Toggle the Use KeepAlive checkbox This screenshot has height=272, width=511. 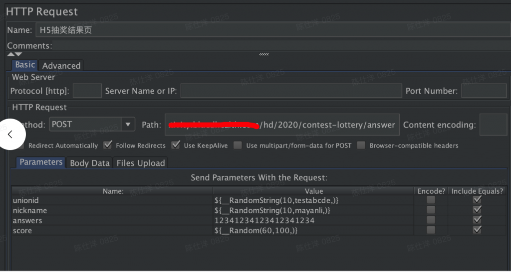(176, 145)
